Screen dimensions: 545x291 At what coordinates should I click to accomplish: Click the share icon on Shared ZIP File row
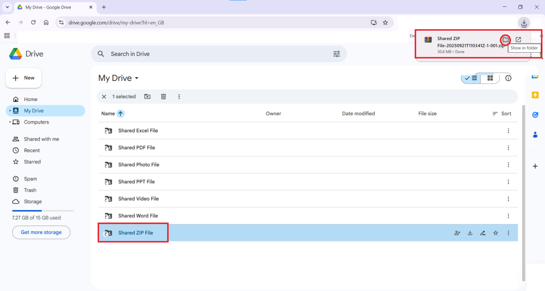[x=457, y=233]
